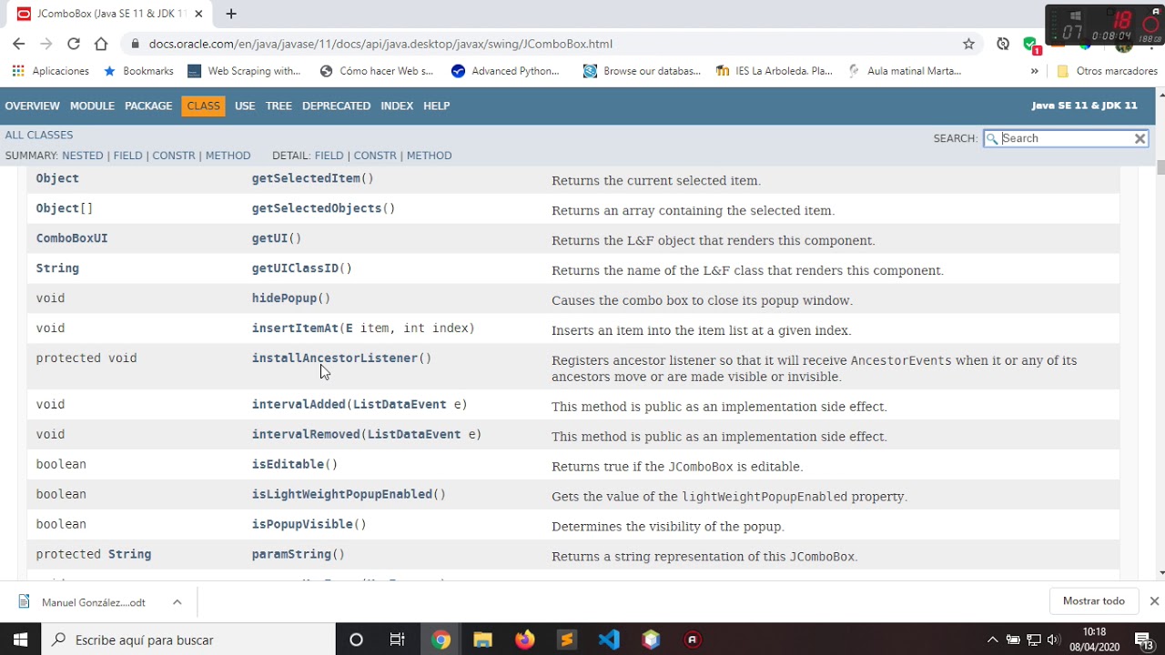Open the IES La Arboleda bookmark
This screenshot has height=655, width=1165.
coord(775,71)
